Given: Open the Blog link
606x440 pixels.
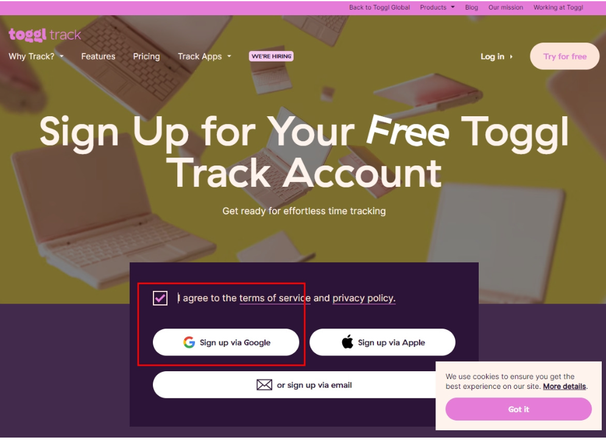Looking at the screenshot, I should point(471,7).
